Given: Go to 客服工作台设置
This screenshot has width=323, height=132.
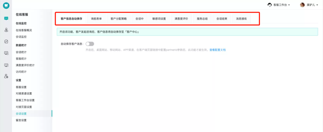Looking at the screenshot, I should [25, 100].
